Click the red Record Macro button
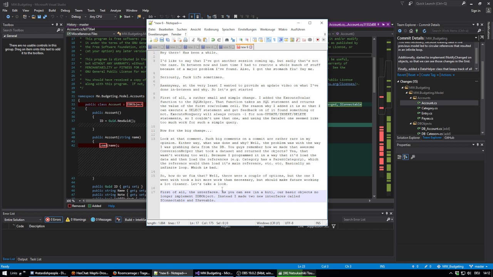Screen dimensions: 493x277 (x=318, y=40)
